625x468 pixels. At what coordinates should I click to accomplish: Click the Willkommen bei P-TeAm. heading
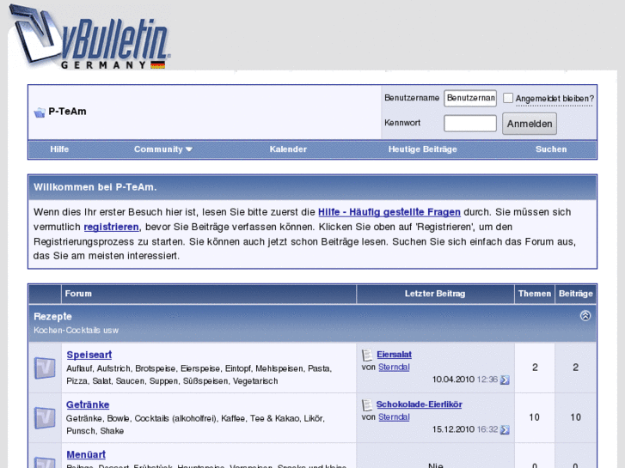pyautogui.click(x=95, y=187)
